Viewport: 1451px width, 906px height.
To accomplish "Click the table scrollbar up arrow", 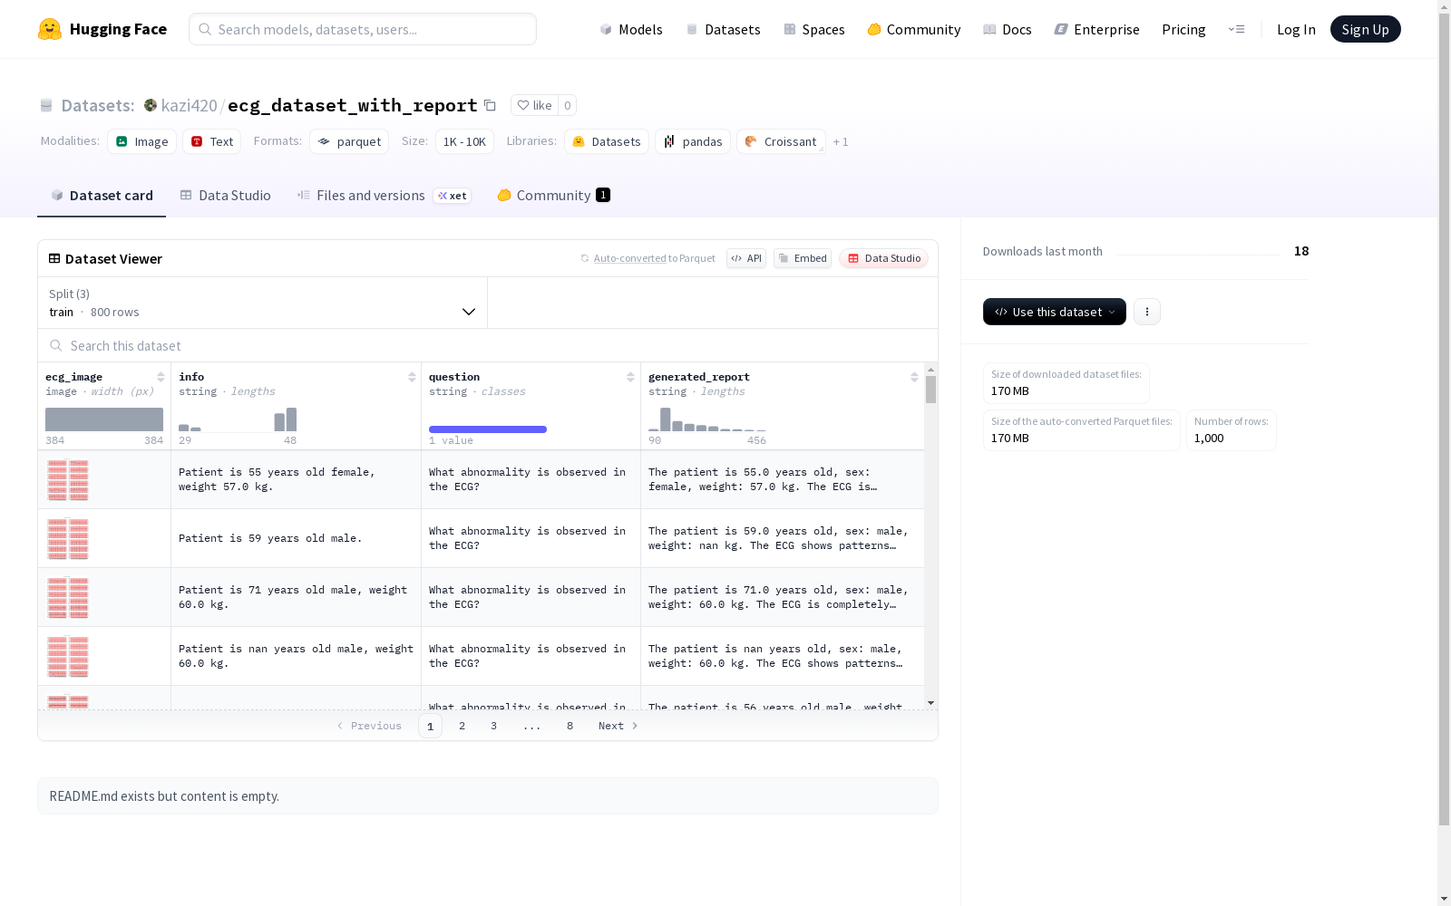I will coord(930,370).
